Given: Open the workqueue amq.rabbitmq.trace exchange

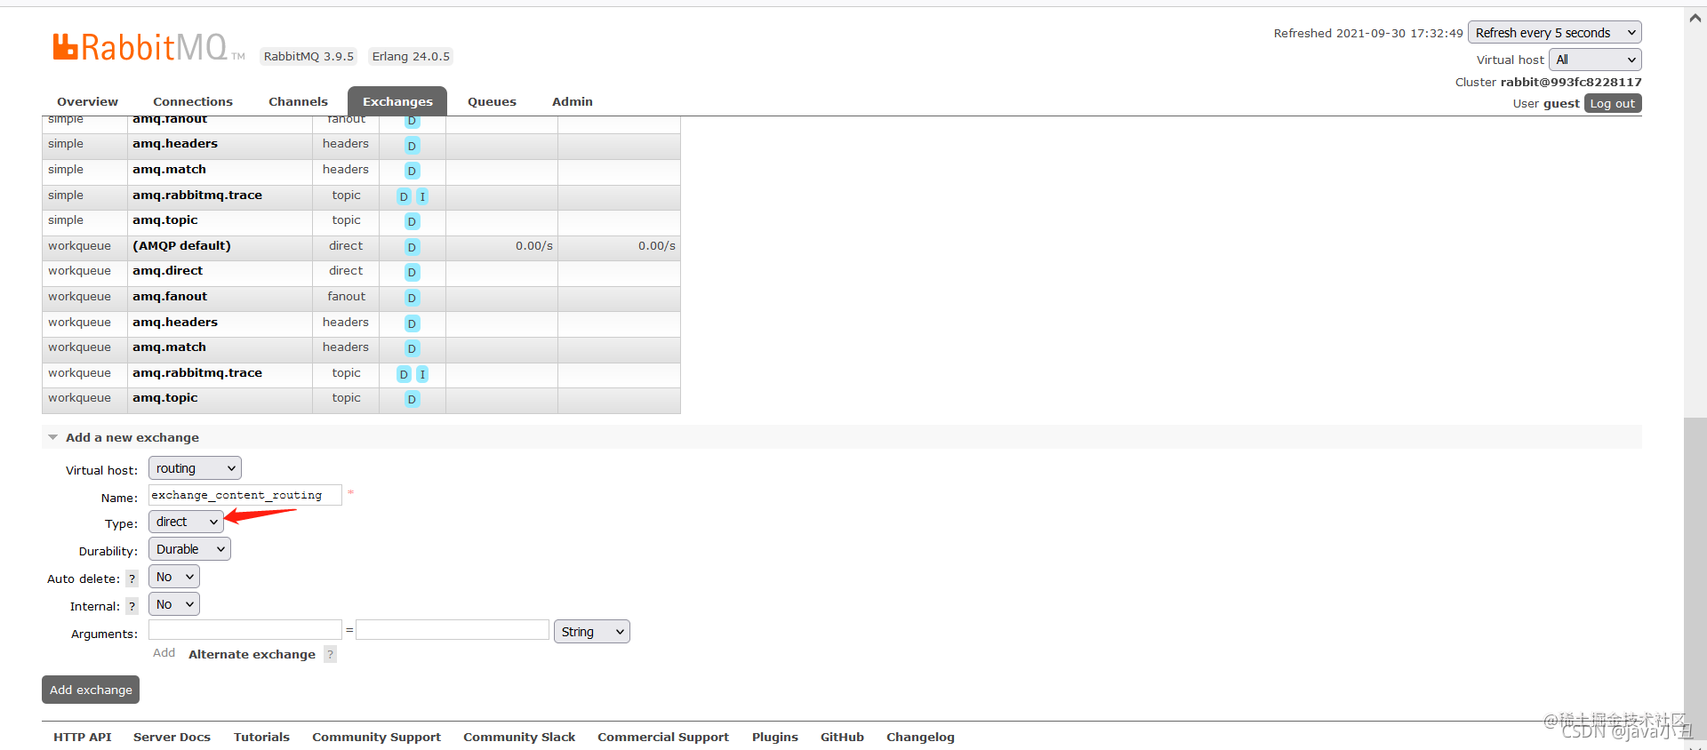Looking at the screenshot, I should coord(197,373).
